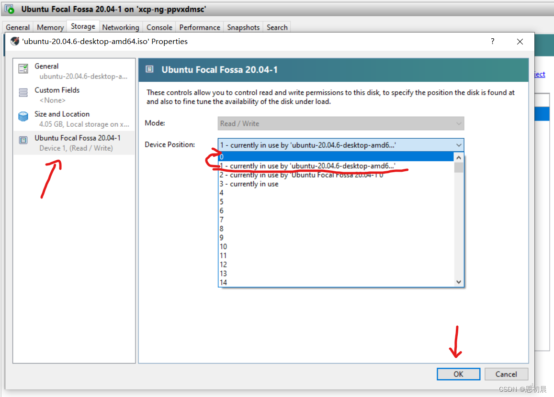Click the device list scrollbar thumb

pyautogui.click(x=459, y=167)
